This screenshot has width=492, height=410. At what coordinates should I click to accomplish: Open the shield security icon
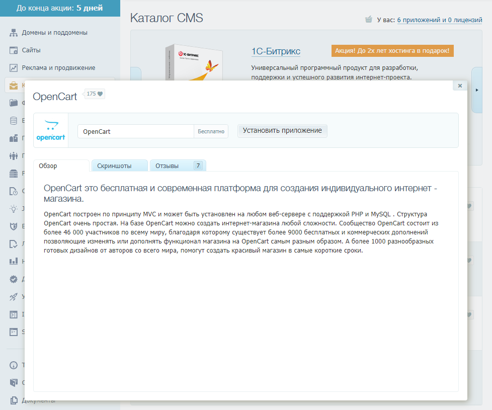pos(14,226)
